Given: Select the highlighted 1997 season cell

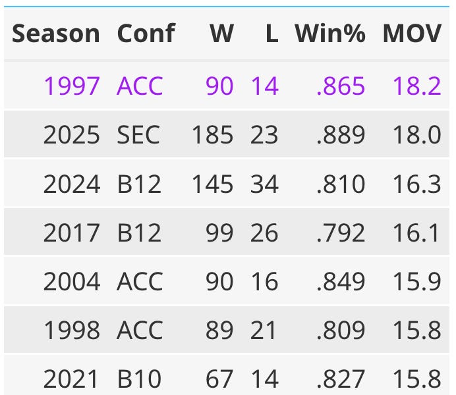Looking at the screenshot, I should [x=72, y=86].
